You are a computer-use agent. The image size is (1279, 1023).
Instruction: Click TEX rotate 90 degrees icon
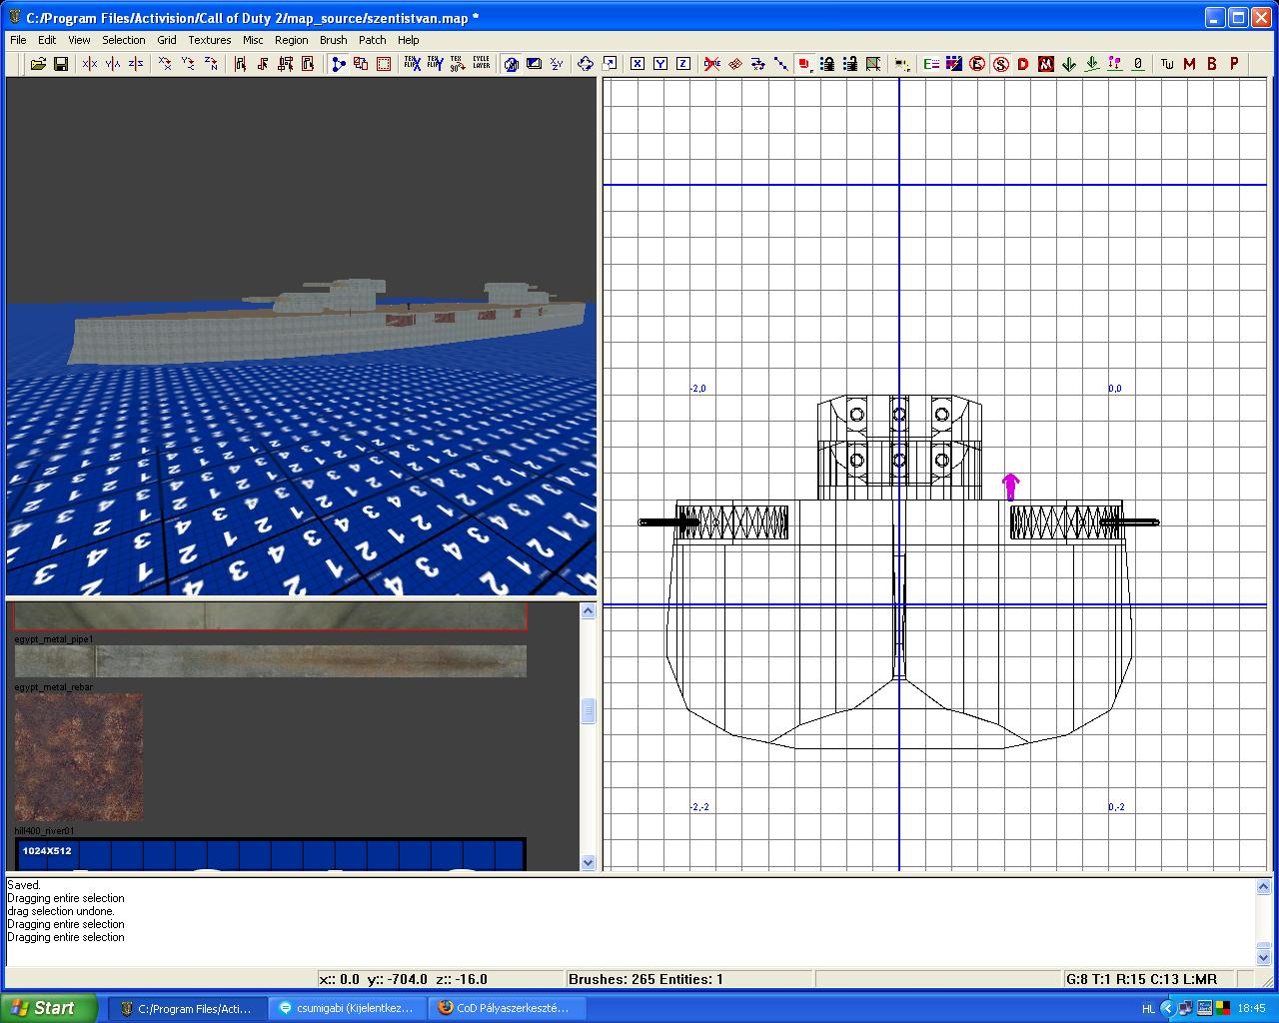pos(458,64)
